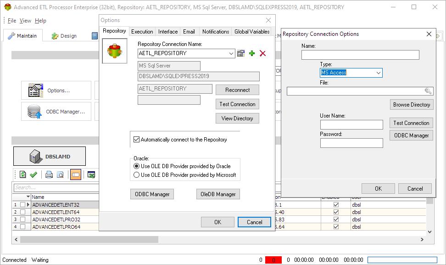Select Use OLE DB Provider provided by Oracle
This screenshot has width=446, height=265.
pos(137,166)
